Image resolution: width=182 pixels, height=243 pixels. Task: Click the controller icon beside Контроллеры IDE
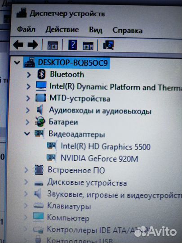pyautogui.click(x=38, y=229)
